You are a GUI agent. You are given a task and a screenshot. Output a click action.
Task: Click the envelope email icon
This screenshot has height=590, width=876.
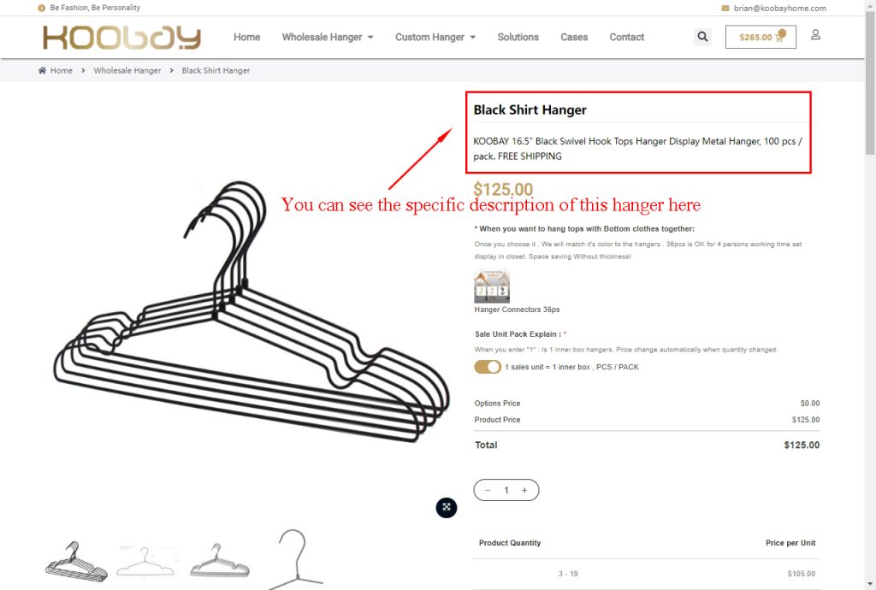click(x=725, y=8)
